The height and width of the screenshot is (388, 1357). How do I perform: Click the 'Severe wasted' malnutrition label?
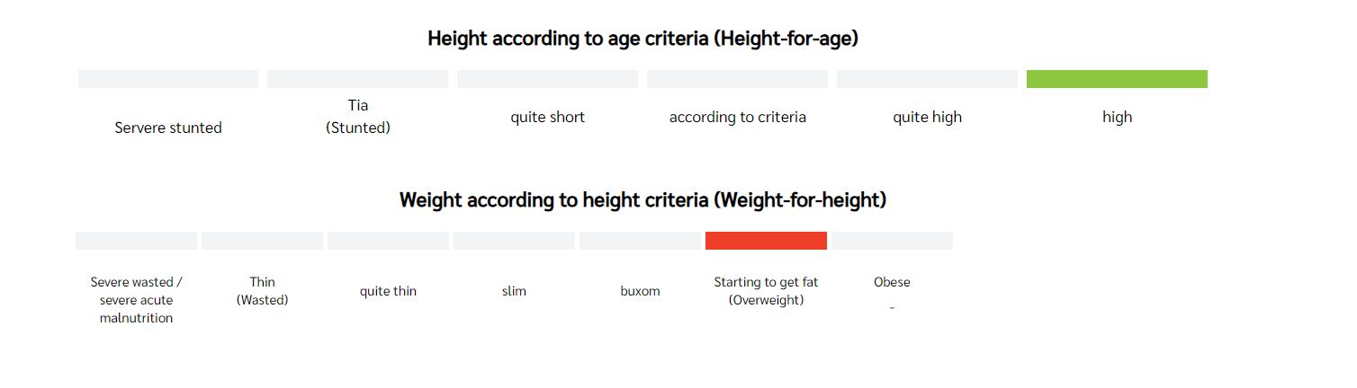(137, 300)
